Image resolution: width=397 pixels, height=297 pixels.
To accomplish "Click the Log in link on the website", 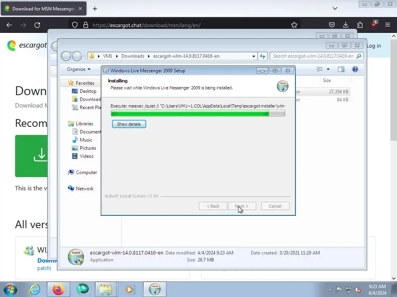I will point(374,46).
